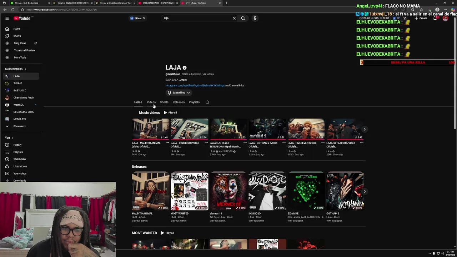Open SETEADORA #SpainRemix video thumbnail

pyautogui.click(x=228, y=129)
